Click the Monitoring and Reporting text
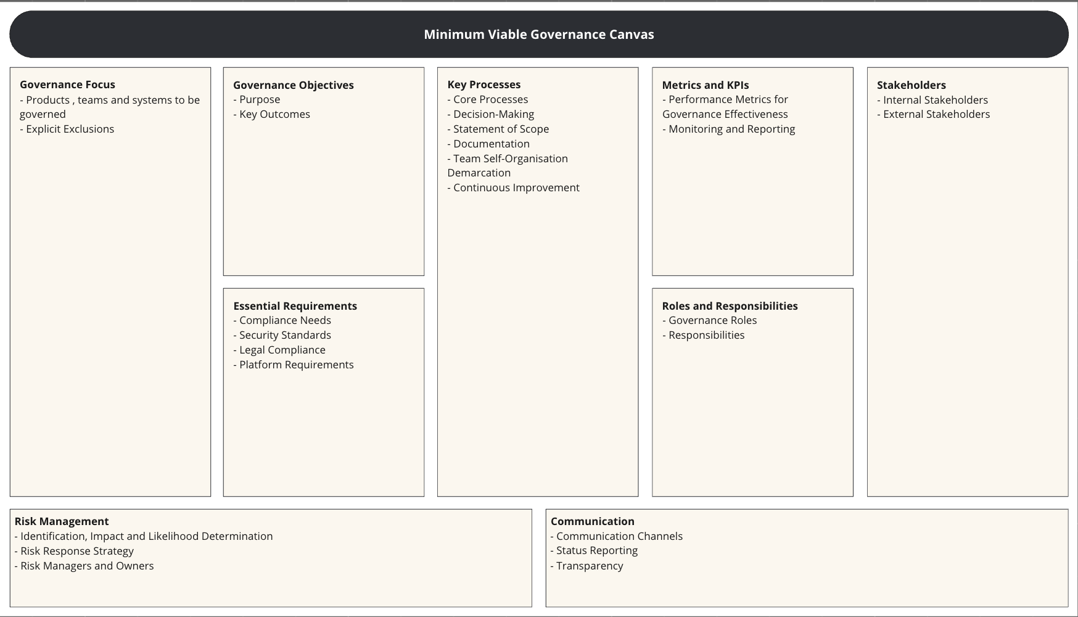1078x617 pixels. pos(728,129)
